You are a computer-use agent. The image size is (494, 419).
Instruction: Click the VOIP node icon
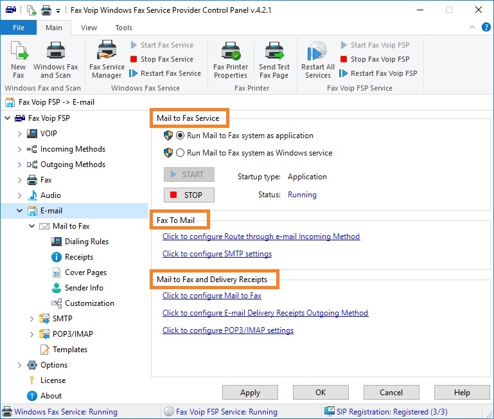(32, 134)
